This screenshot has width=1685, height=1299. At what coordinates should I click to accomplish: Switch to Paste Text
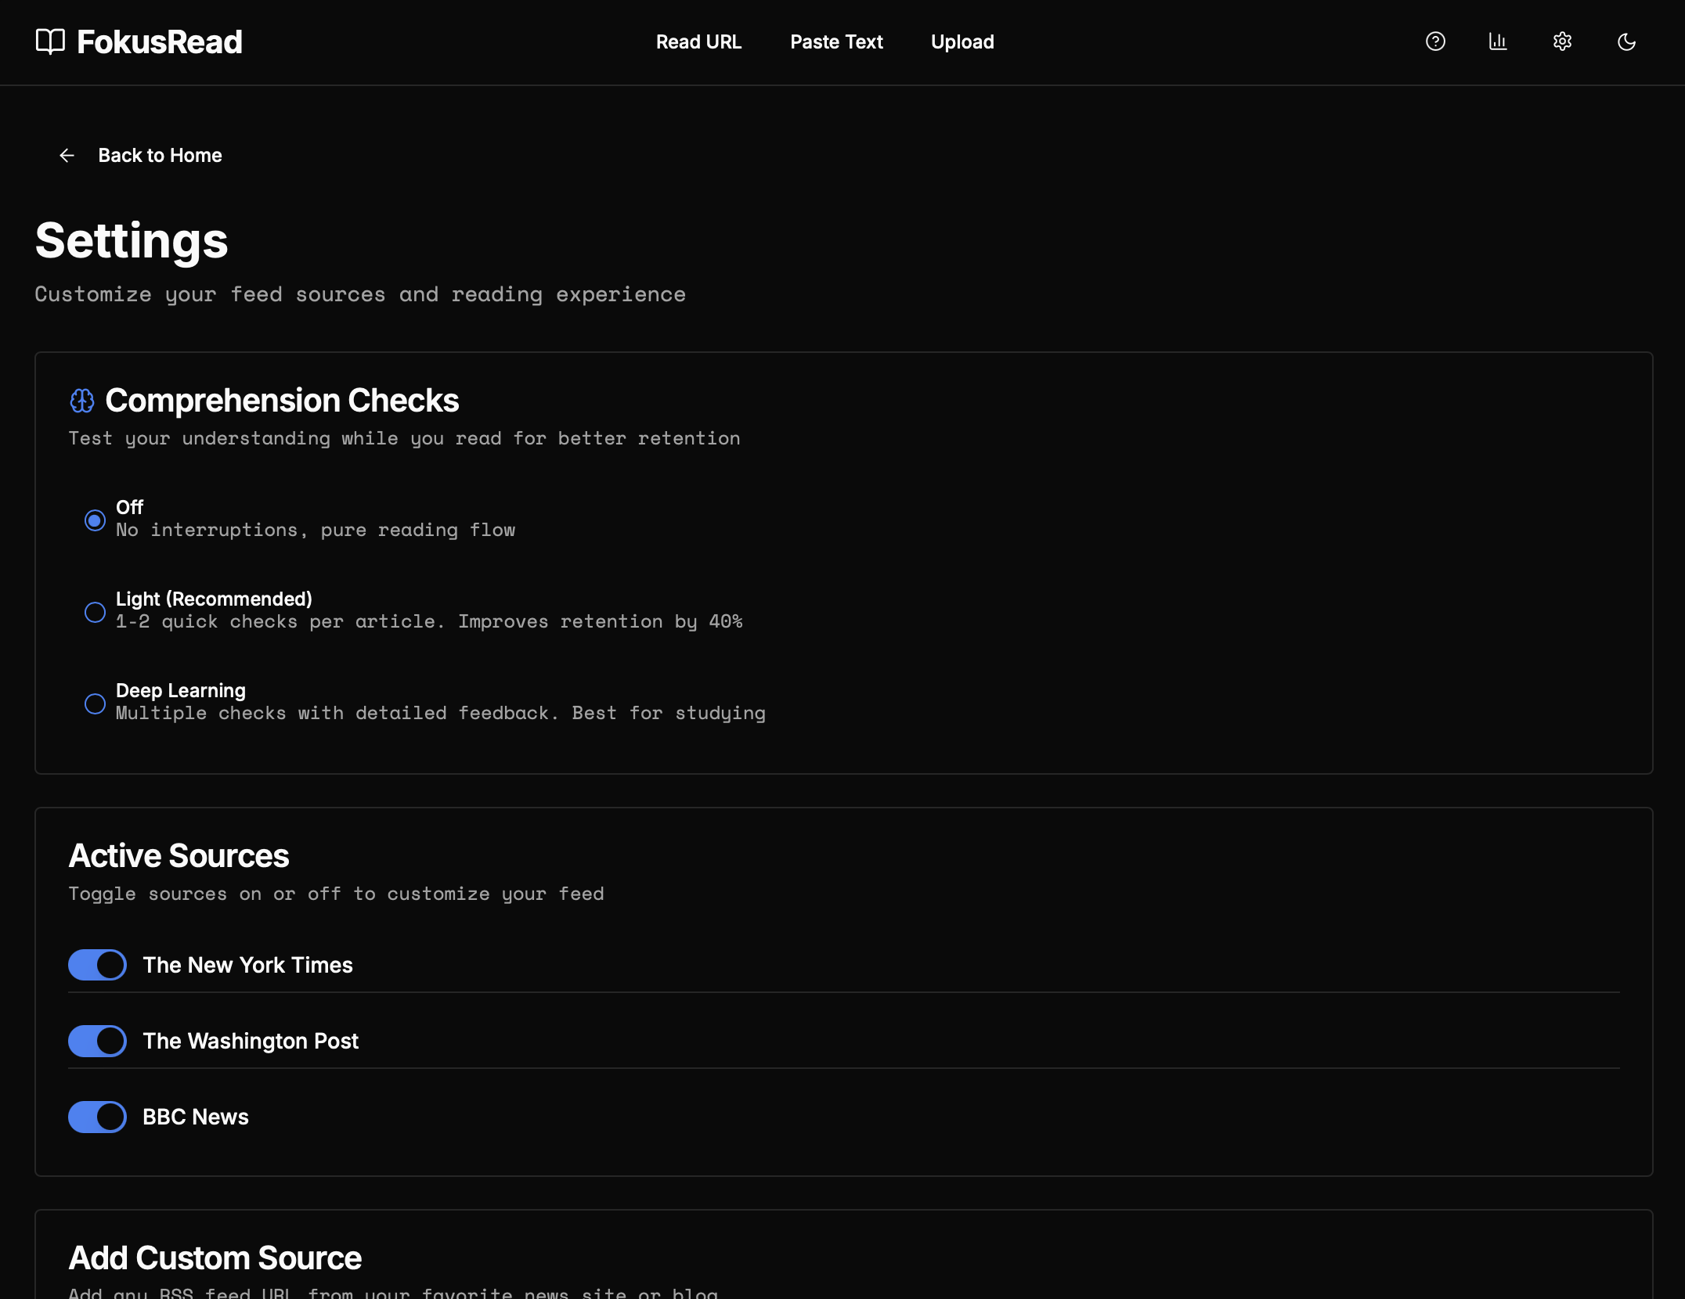(836, 42)
